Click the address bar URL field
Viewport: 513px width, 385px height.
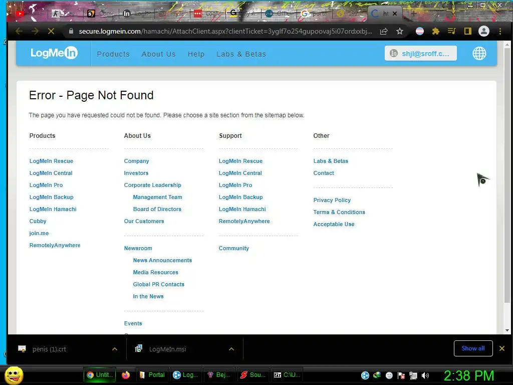225,32
